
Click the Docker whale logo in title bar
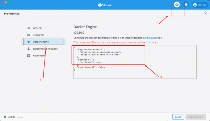pos(105,5)
